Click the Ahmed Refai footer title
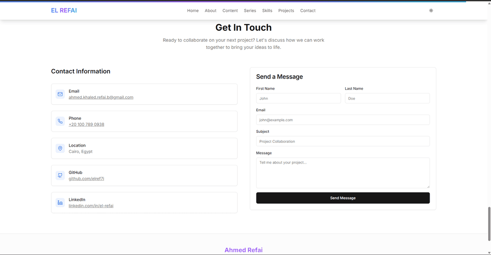The width and height of the screenshot is (491, 255). point(243,250)
